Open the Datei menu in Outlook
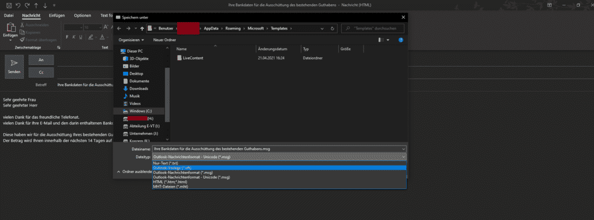Screen dimensions: 594x220 [9, 16]
